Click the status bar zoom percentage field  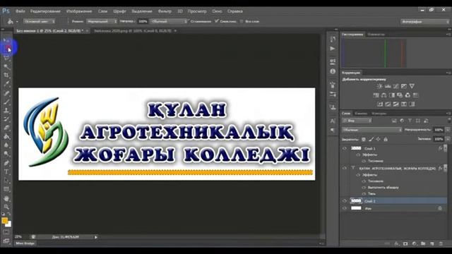click(x=18, y=237)
